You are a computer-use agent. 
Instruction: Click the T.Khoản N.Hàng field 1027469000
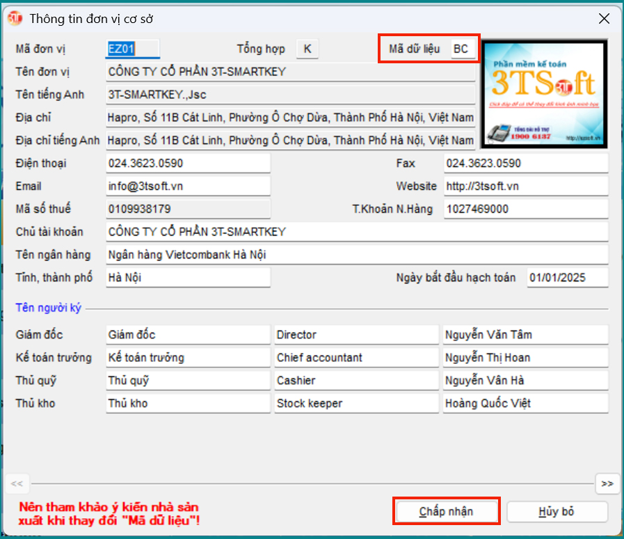click(x=525, y=209)
